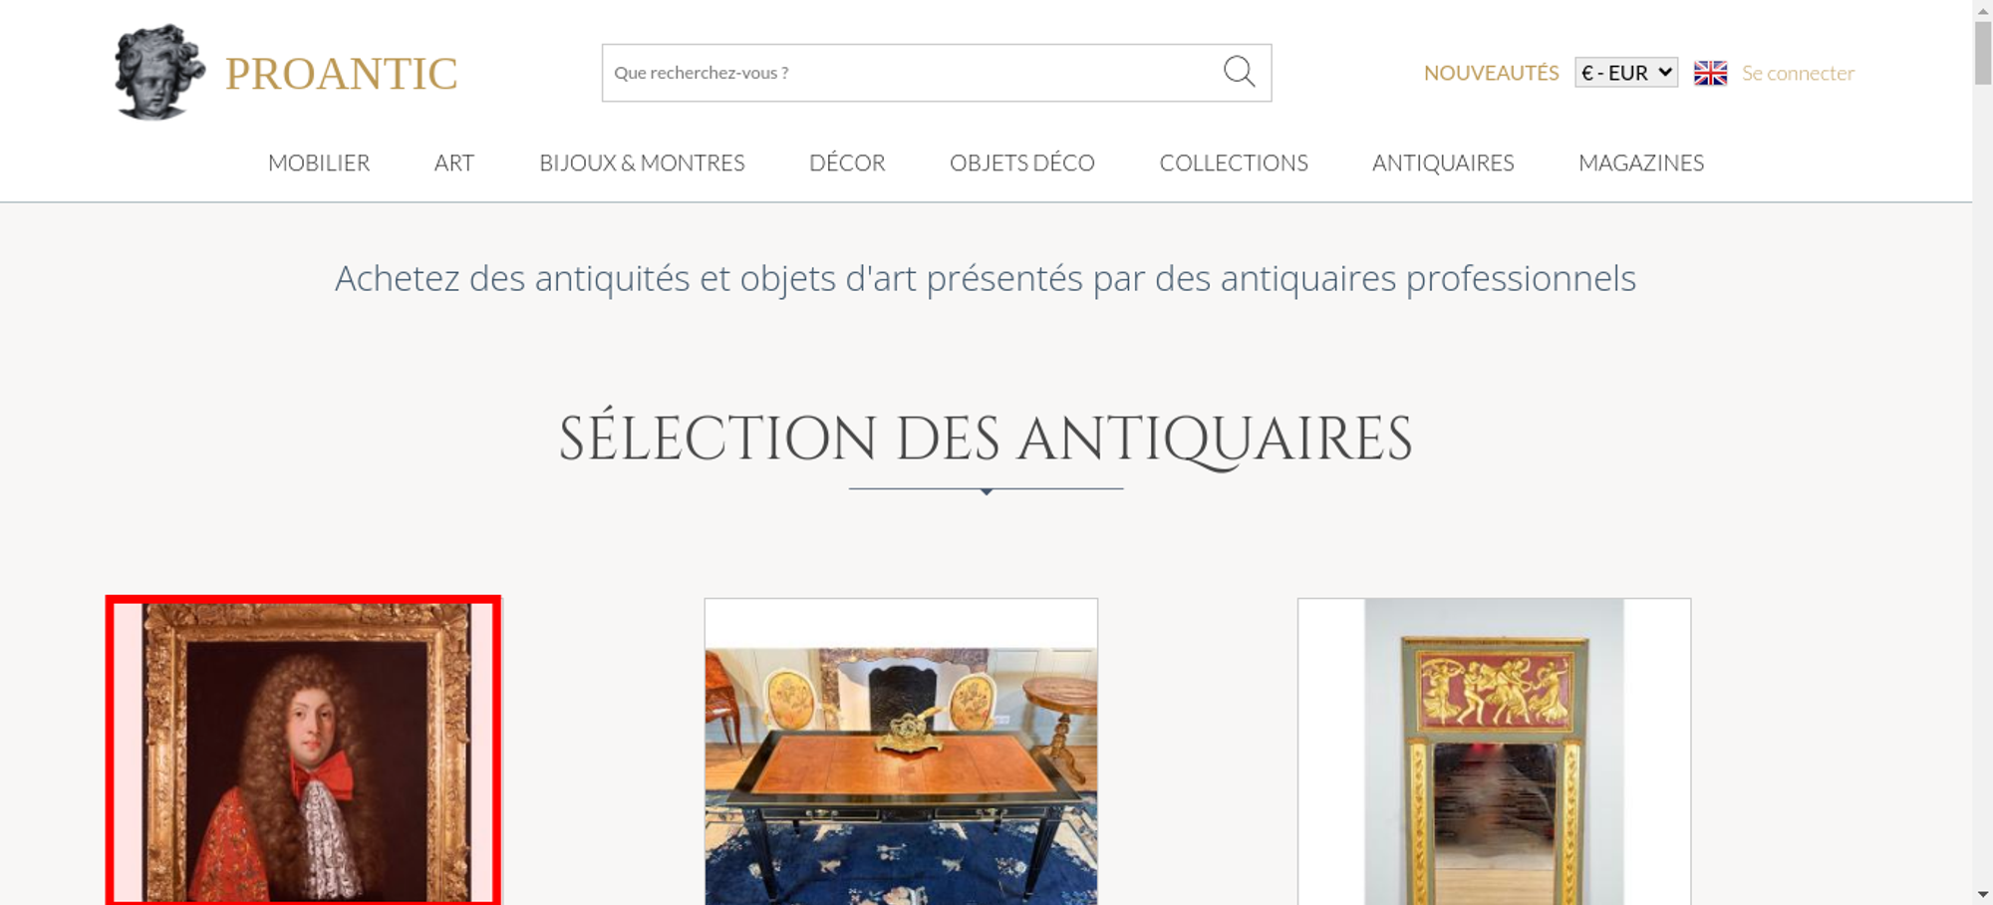Open the EUR currency dropdown
The height and width of the screenshot is (905, 1993).
point(1626,73)
